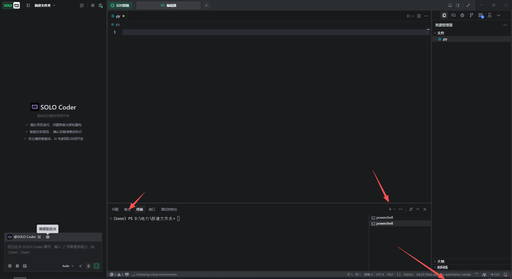Toggle voice input microphone button
This screenshot has width=512, height=279.
(x=89, y=266)
